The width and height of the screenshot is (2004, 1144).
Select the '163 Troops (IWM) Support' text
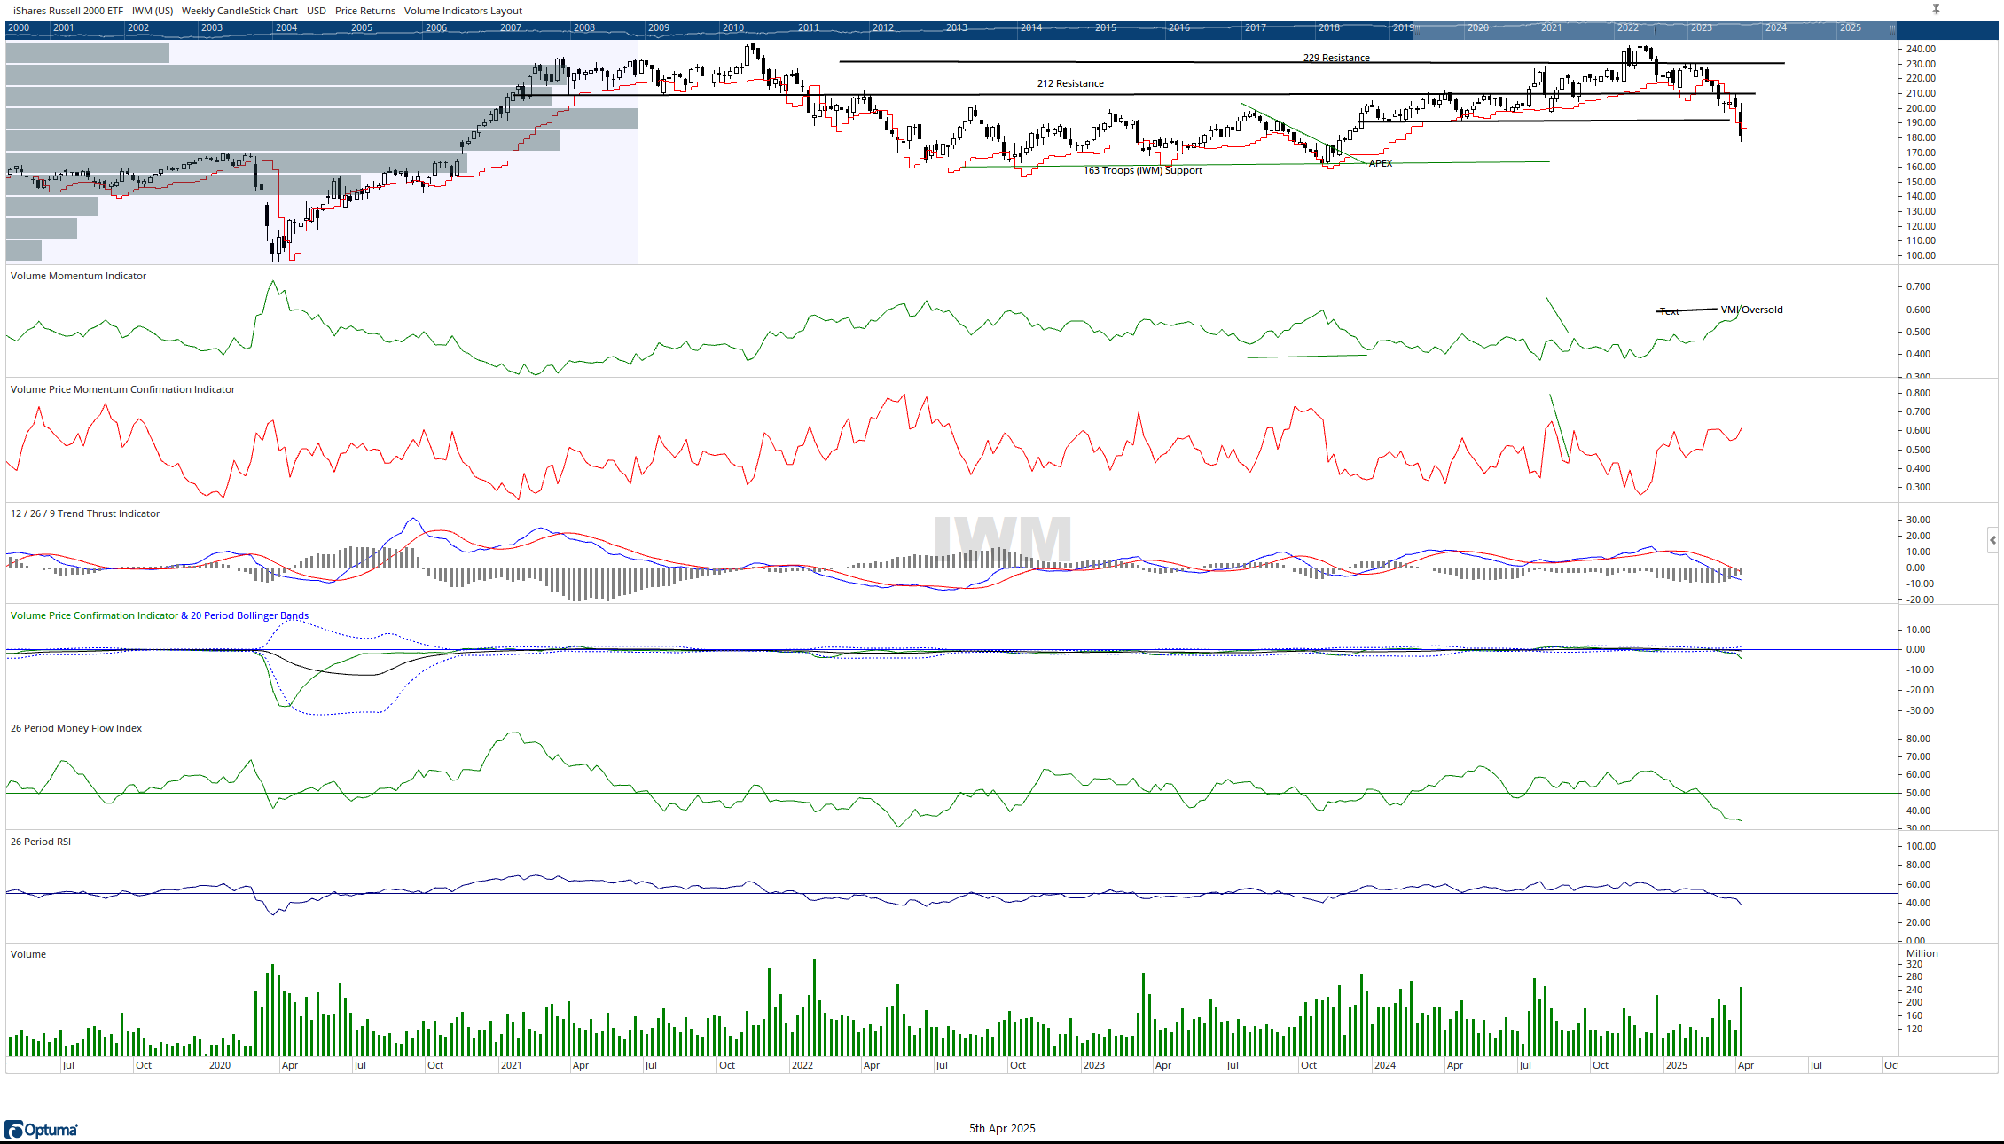(x=1142, y=170)
